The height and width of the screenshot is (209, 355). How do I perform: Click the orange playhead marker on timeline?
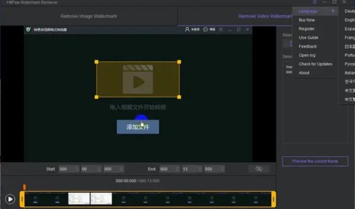(x=24, y=187)
